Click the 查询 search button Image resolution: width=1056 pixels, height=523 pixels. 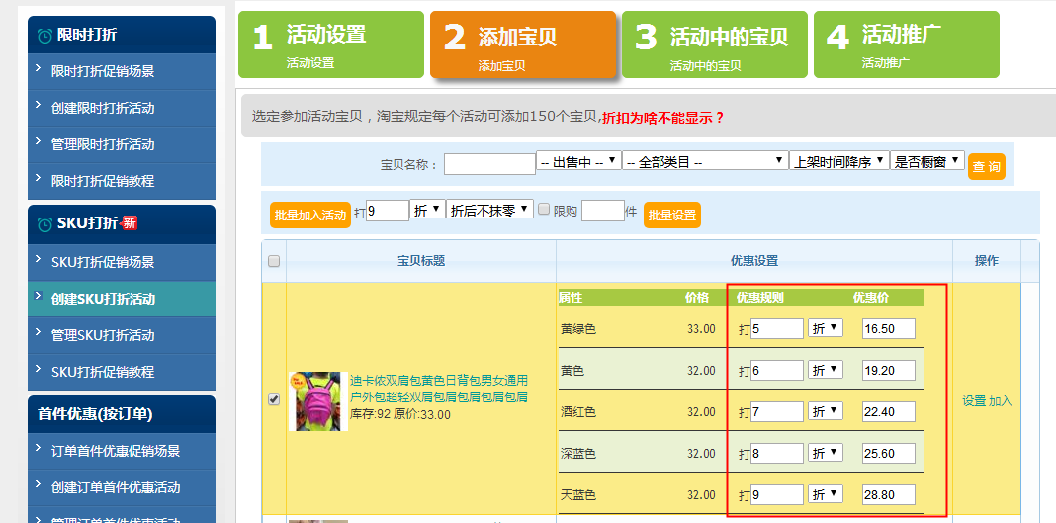(987, 166)
